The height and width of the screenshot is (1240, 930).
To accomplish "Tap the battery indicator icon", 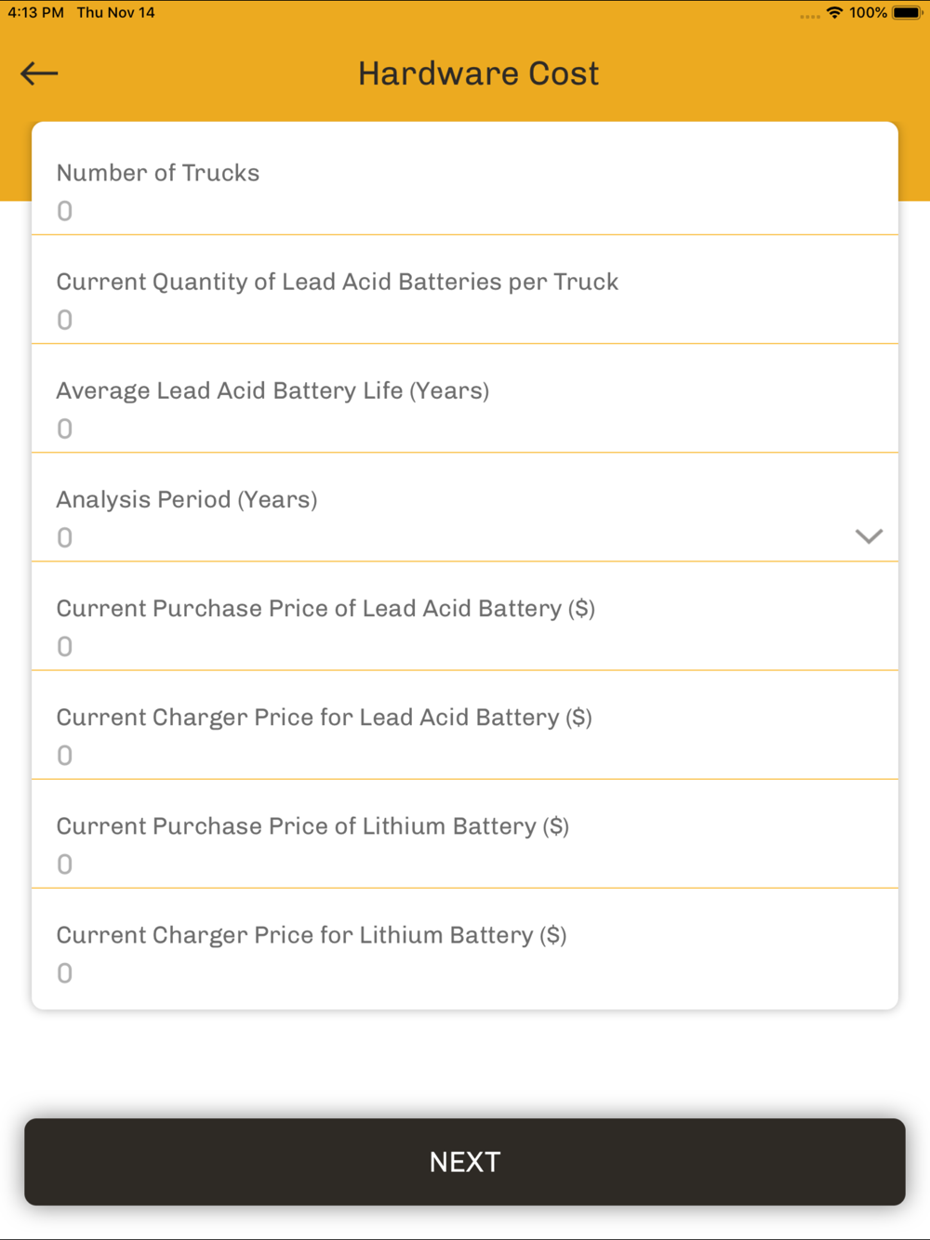I will pyautogui.click(x=908, y=13).
